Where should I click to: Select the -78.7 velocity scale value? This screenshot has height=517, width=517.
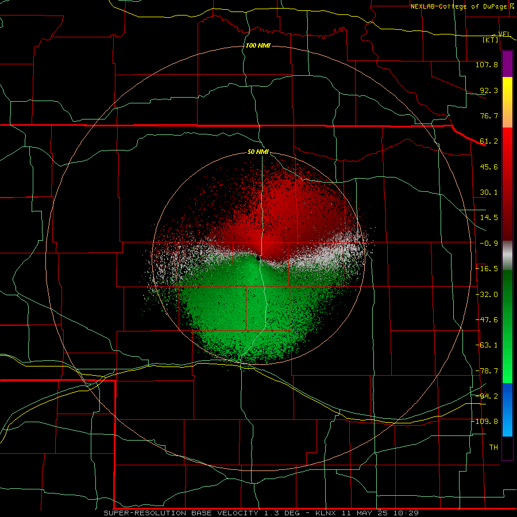(487, 371)
